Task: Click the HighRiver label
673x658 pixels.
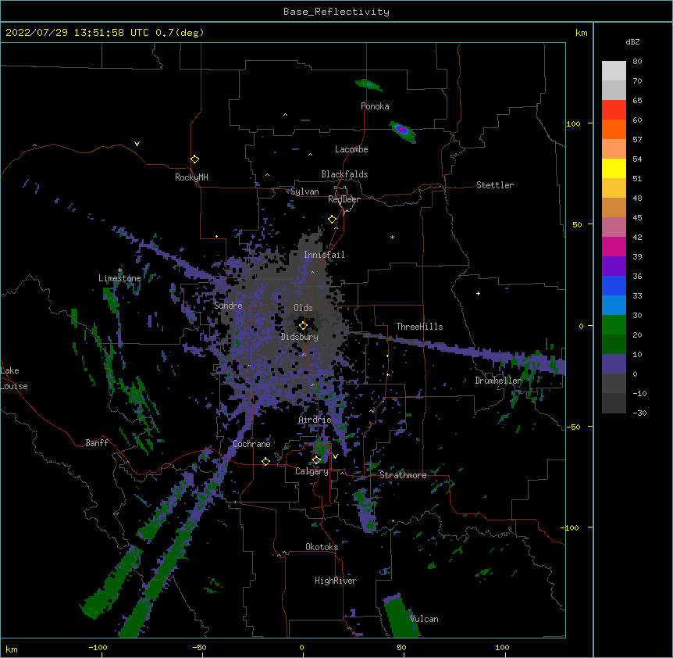Action: tap(336, 581)
